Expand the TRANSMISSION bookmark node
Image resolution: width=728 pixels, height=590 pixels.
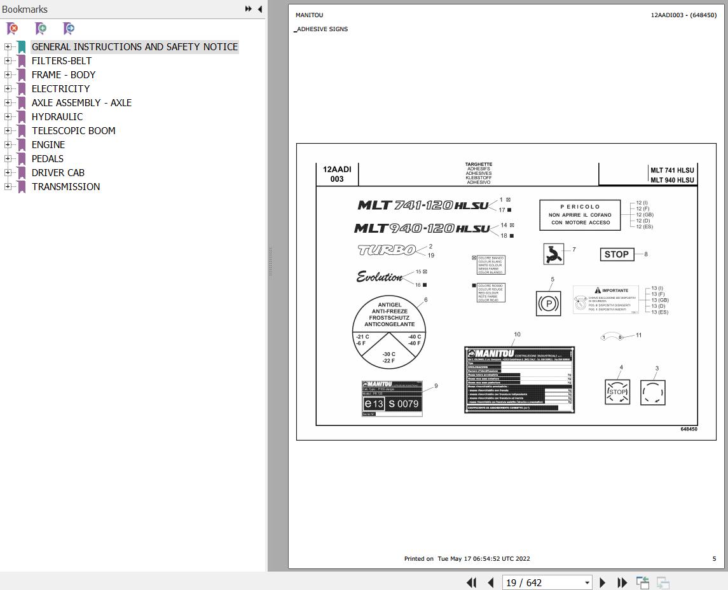(8, 187)
